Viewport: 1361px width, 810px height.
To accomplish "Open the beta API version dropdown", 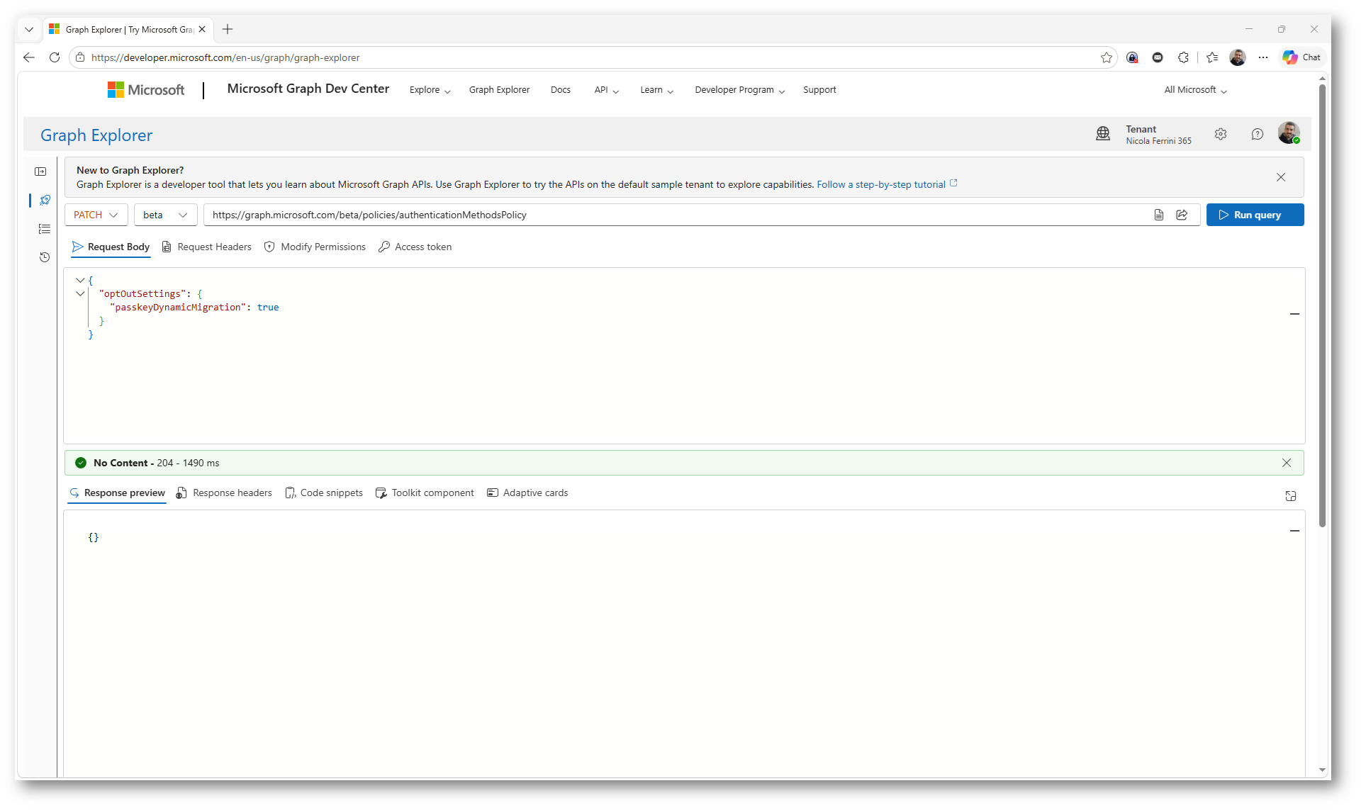I will [165, 215].
